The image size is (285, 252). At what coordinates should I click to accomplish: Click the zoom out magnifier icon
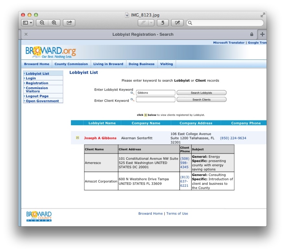tap(42, 23)
